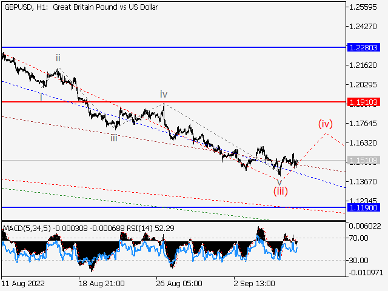Click the blue 1.11900 price level label
Screen dimensions: 388x291
point(364,207)
